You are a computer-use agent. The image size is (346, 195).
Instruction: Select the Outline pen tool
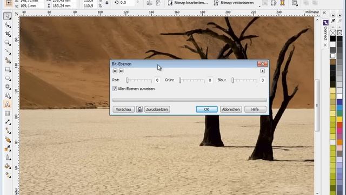[8, 157]
